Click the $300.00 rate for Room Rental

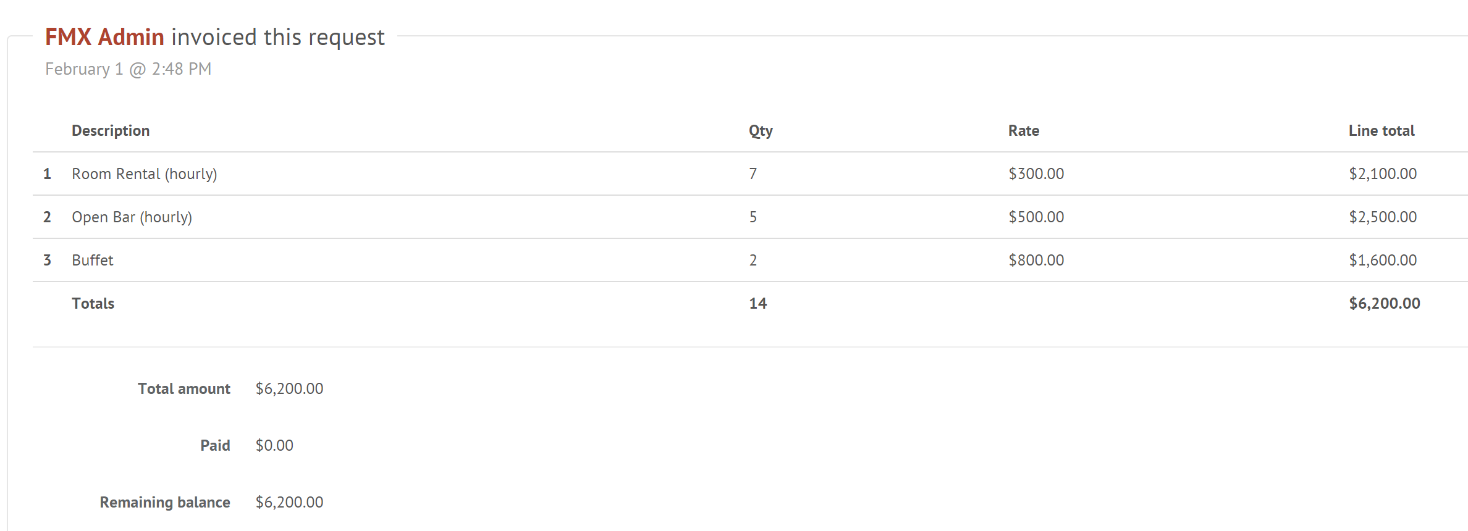(1036, 174)
